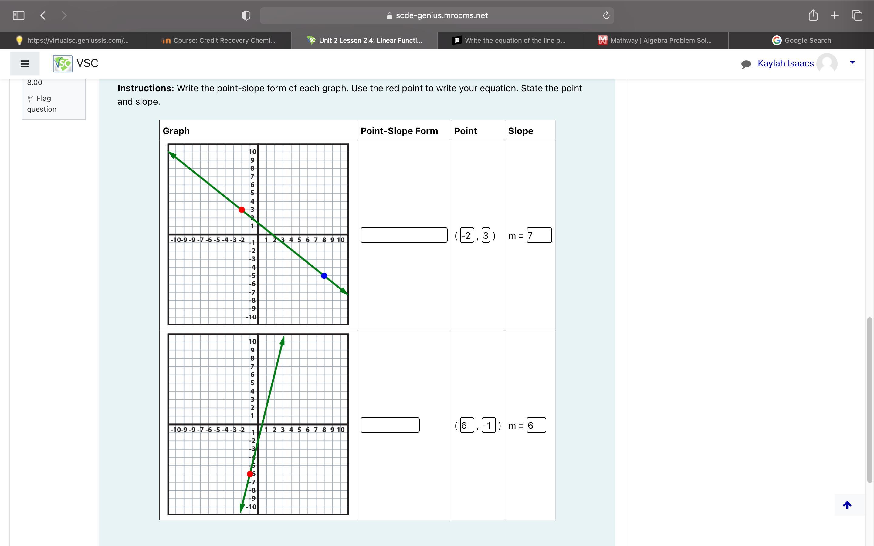Image resolution: width=874 pixels, height=546 pixels.
Task: Click first graph's point-slope form field
Action: 403,235
